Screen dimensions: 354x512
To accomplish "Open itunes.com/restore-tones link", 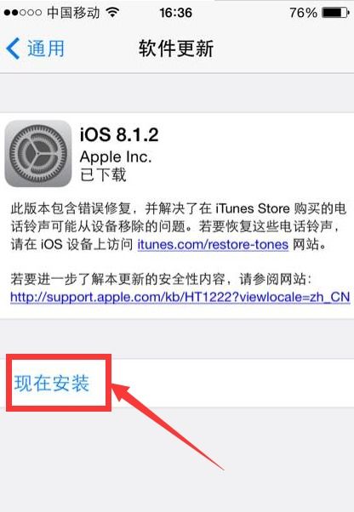I will coord(213,244).
